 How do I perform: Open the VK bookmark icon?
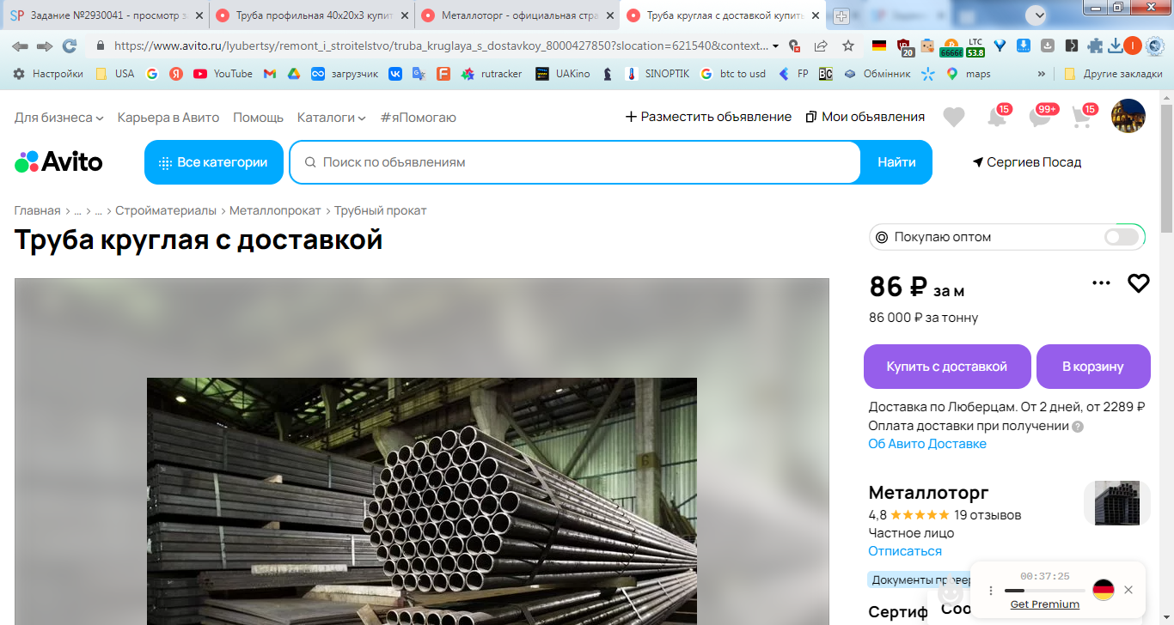[395, 74]
